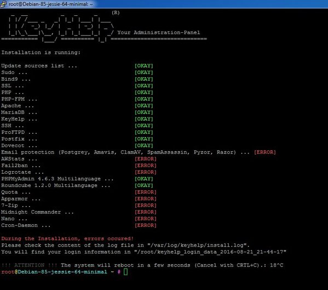Click the terminal cursor at the prompt
Viewport: 328px width, 290px height.
125,272
